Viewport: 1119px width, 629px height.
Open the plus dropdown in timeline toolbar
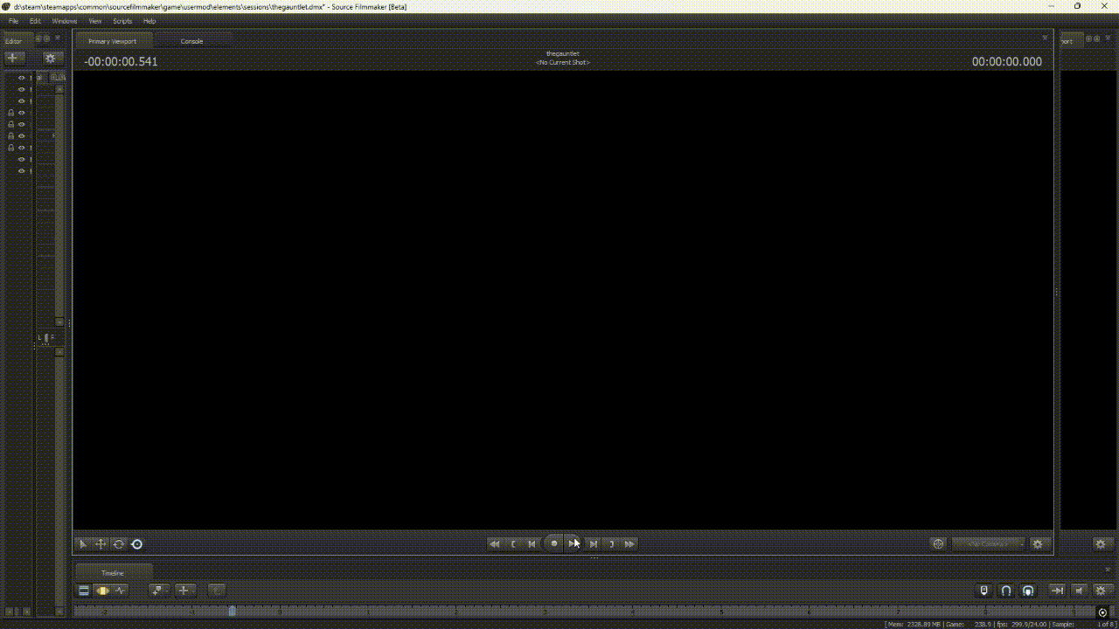click(185, 591)
